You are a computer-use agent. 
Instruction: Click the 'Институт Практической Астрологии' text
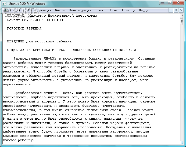tap(63, 16)
